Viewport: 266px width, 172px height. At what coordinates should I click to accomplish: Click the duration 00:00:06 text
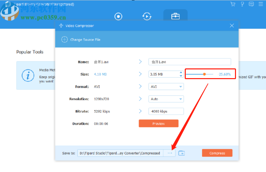click(101, 124)
